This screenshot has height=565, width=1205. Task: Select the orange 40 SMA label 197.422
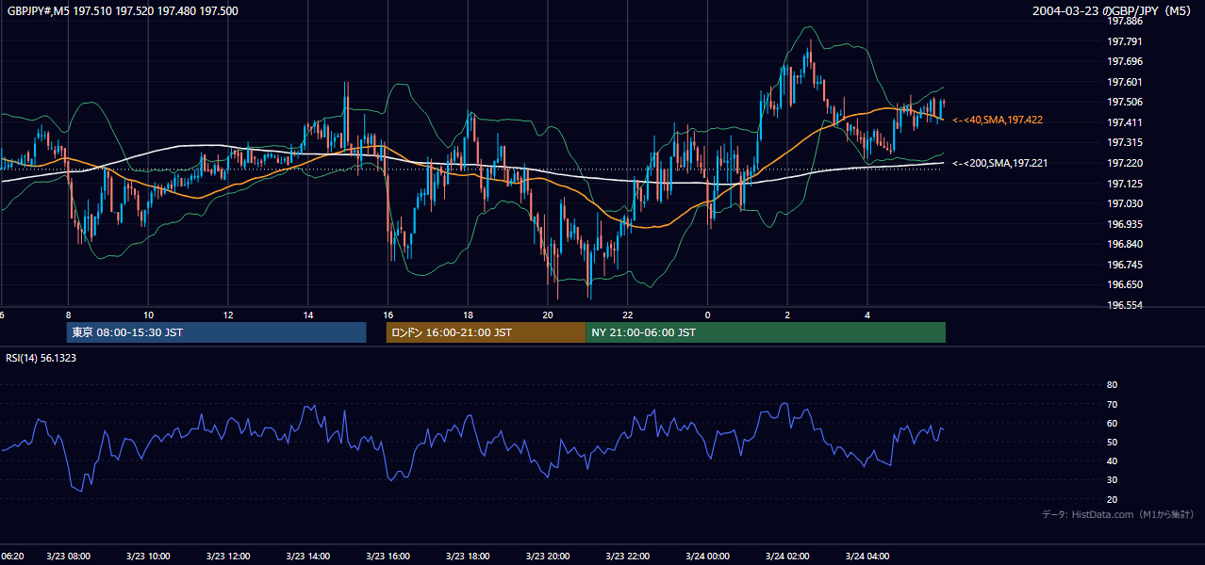(x=998, y=121)
